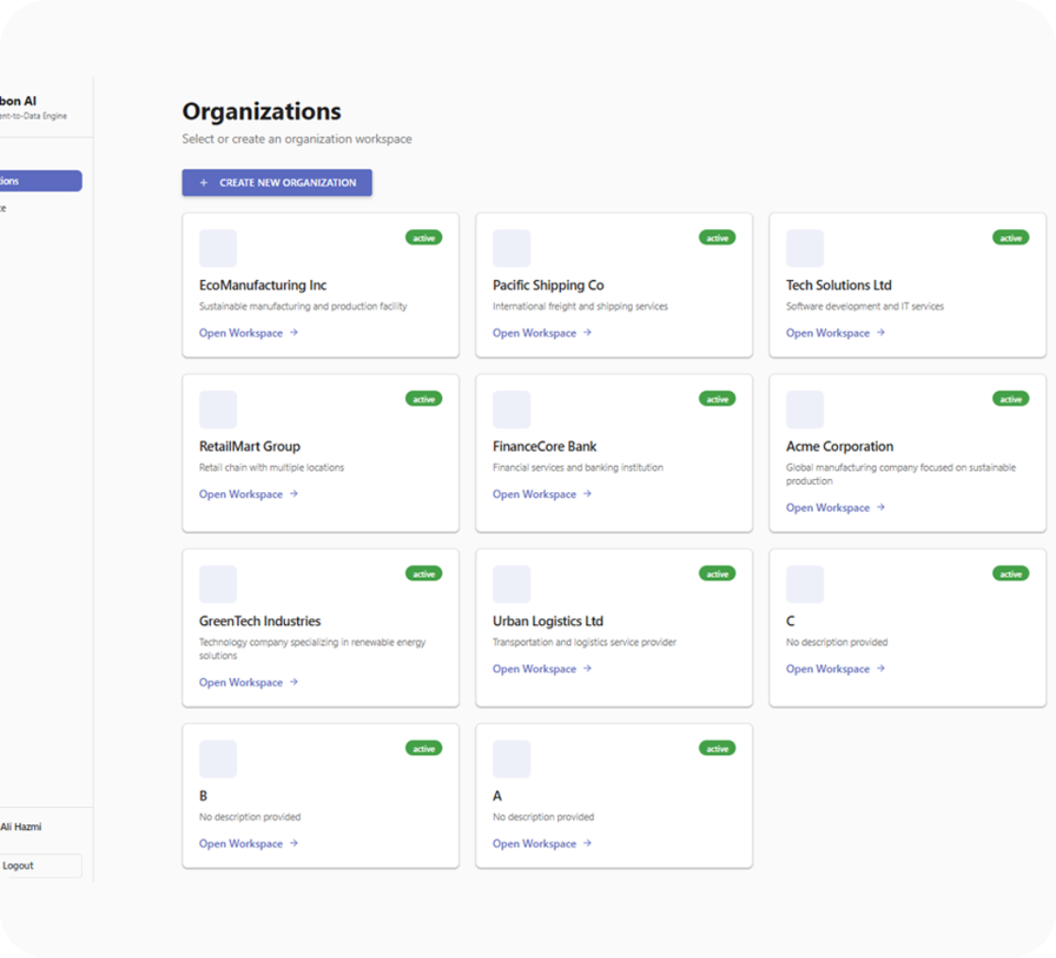Click the Ali Hazmi user name
Viewport: 1056px width, 958px height.
[21, 827]
